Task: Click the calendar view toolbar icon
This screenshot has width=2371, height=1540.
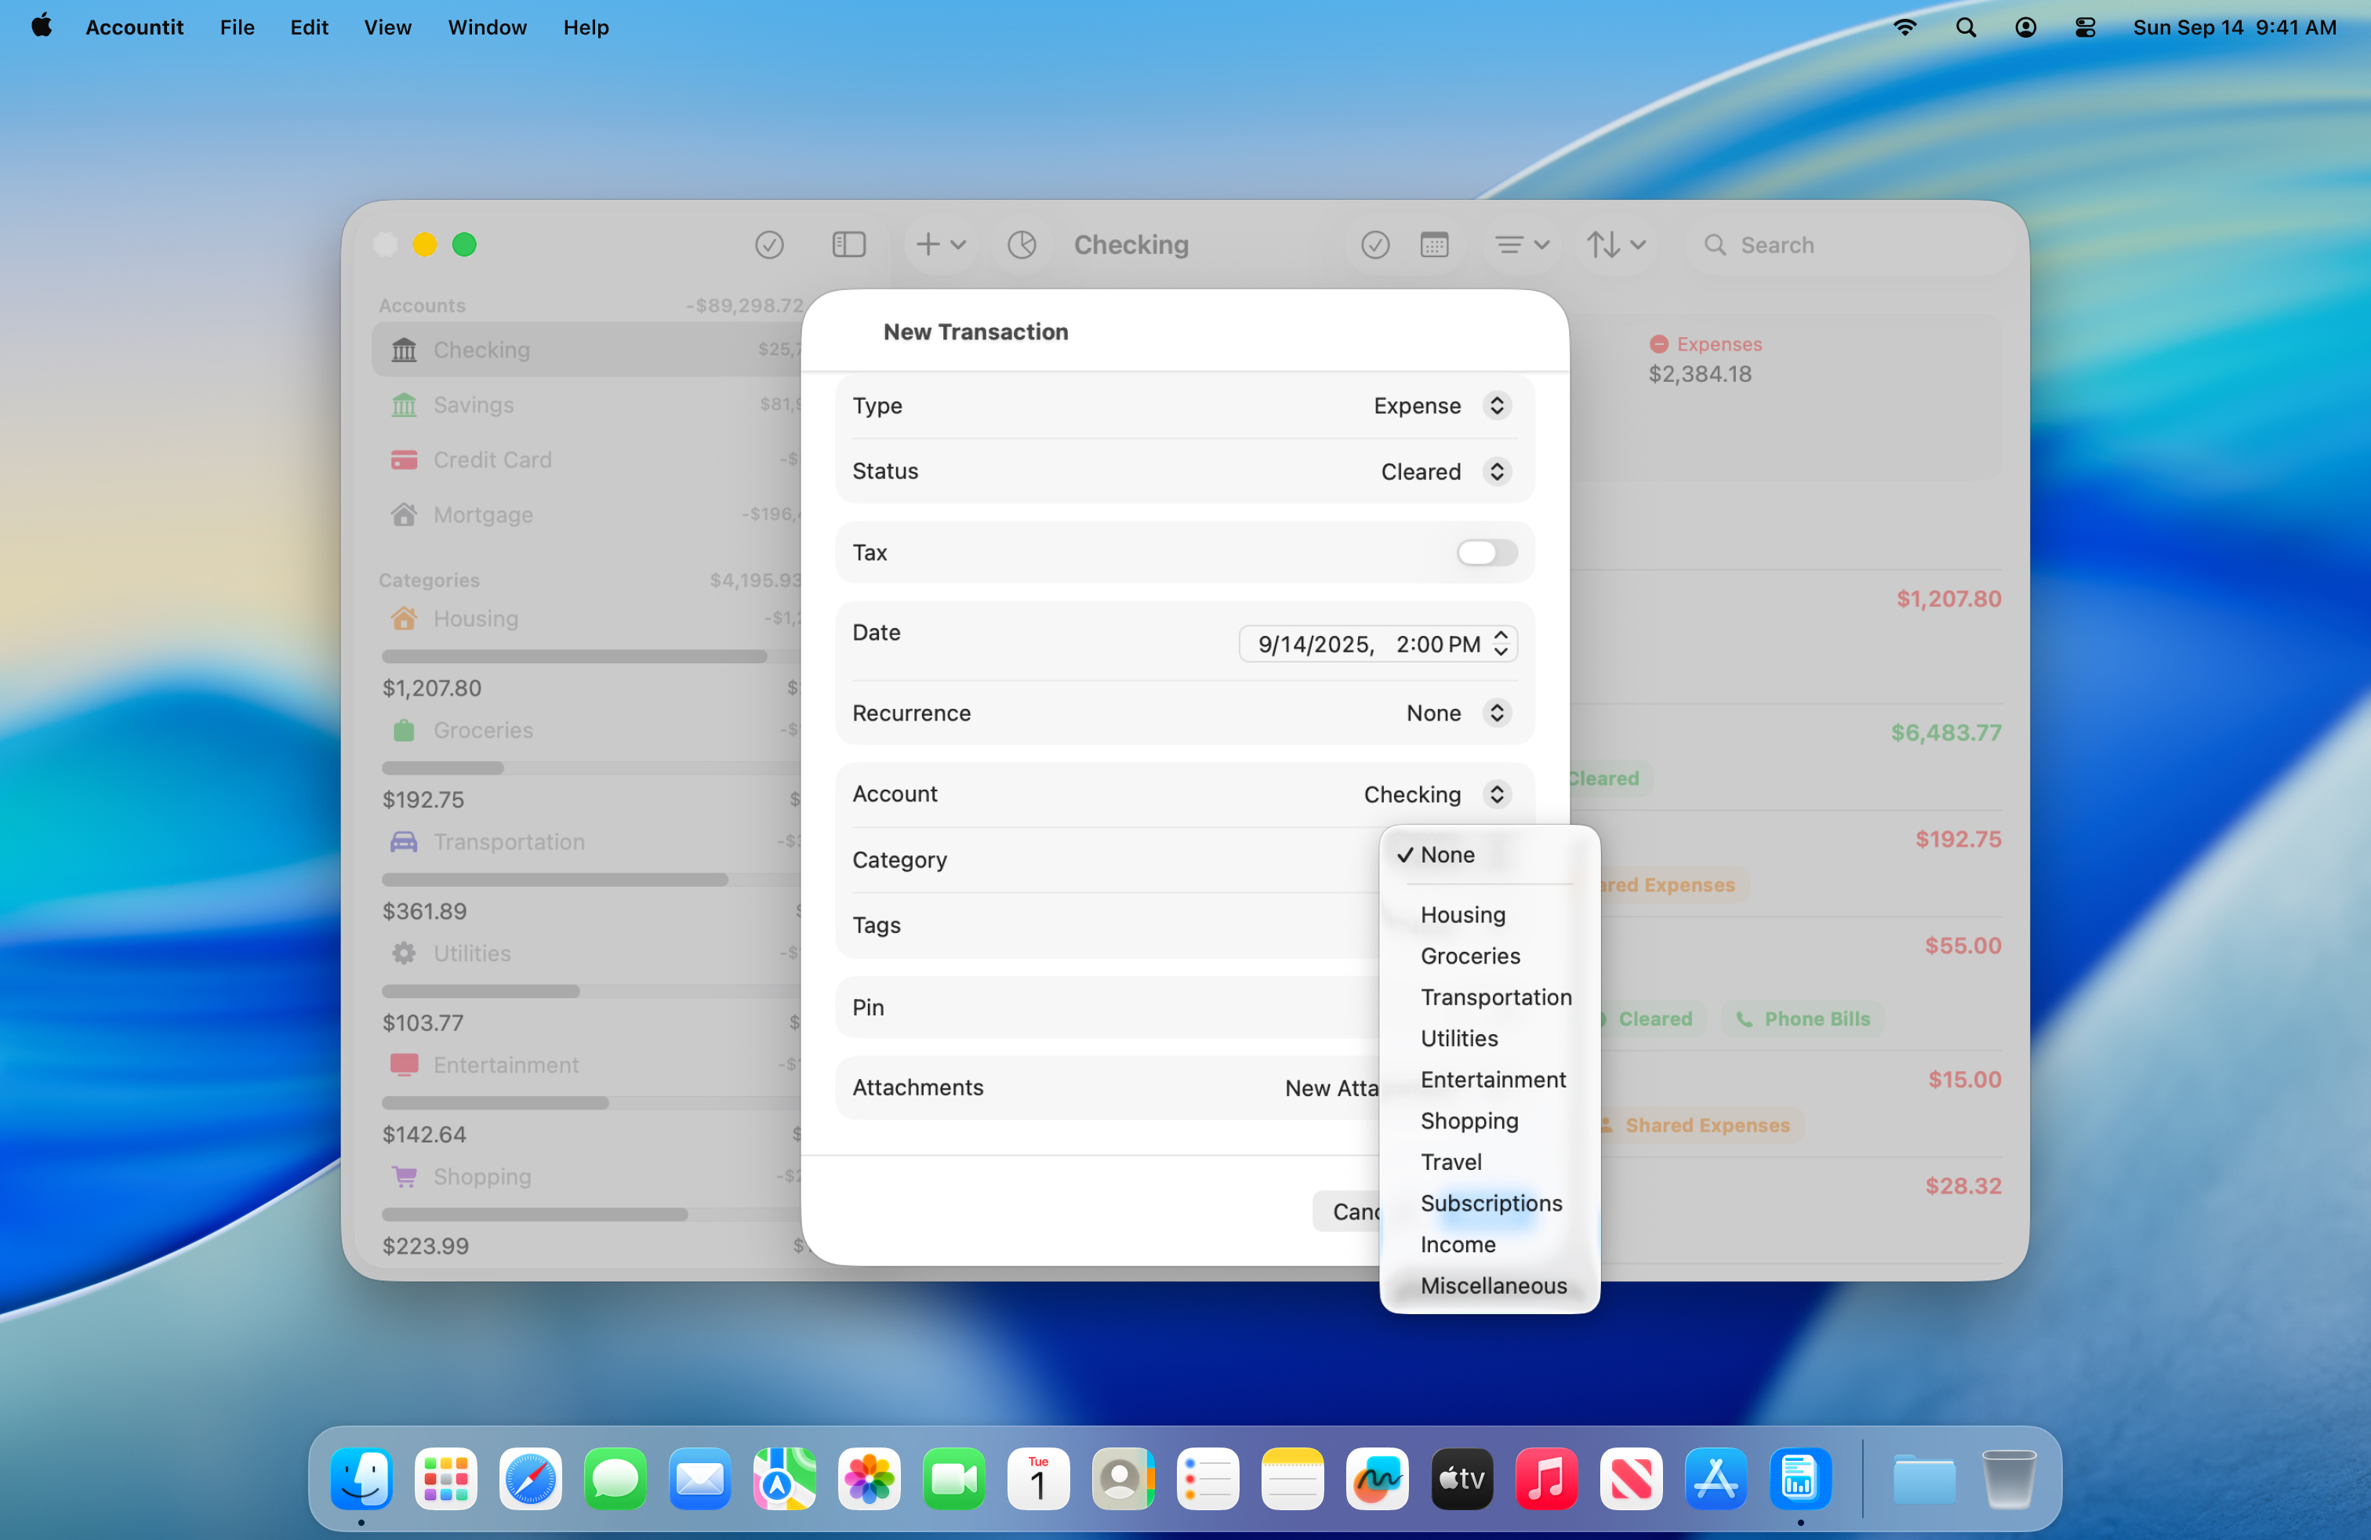Action: pos(1433,245)
